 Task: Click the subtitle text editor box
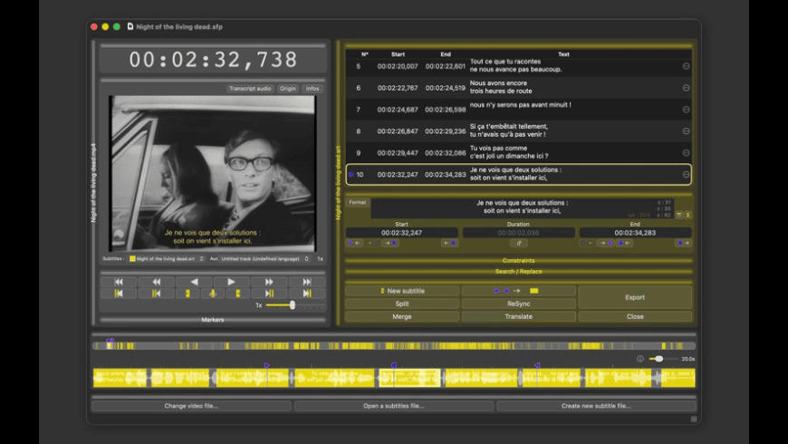pos(522,208)
